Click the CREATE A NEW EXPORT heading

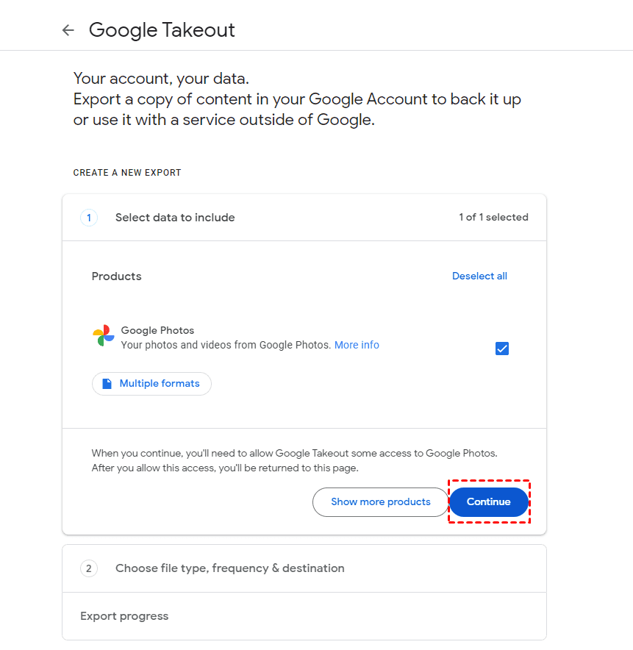tap(127, 173)
